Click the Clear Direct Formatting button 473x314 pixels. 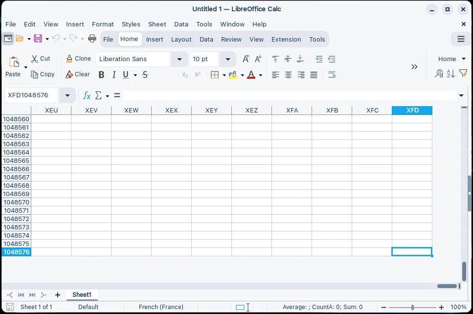77,74
